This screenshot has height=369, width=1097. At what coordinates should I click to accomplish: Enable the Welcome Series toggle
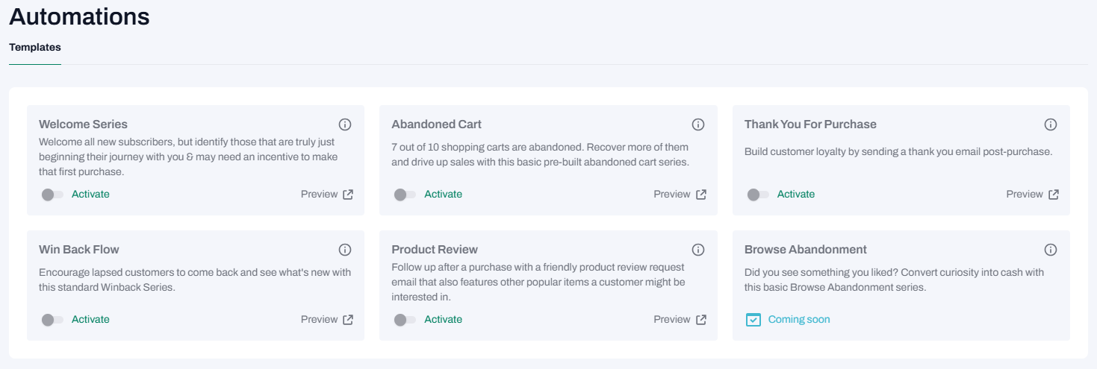52,195
